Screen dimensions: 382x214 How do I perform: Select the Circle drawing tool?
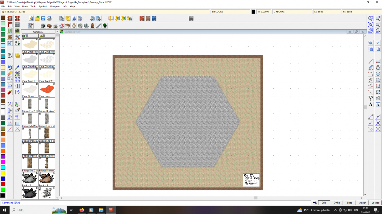[378, 74]
